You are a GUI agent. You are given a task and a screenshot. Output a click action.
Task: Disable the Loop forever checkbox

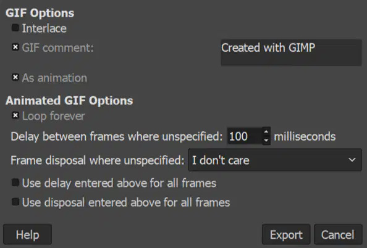(x=15, y=115)
